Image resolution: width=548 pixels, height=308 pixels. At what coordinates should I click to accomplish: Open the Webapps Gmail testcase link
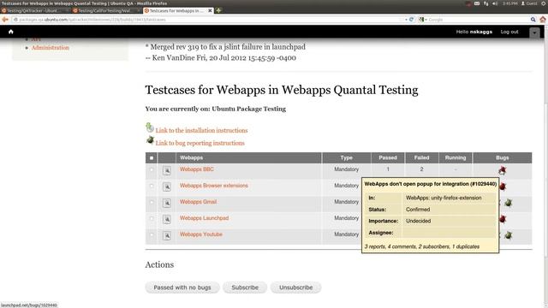198,202
